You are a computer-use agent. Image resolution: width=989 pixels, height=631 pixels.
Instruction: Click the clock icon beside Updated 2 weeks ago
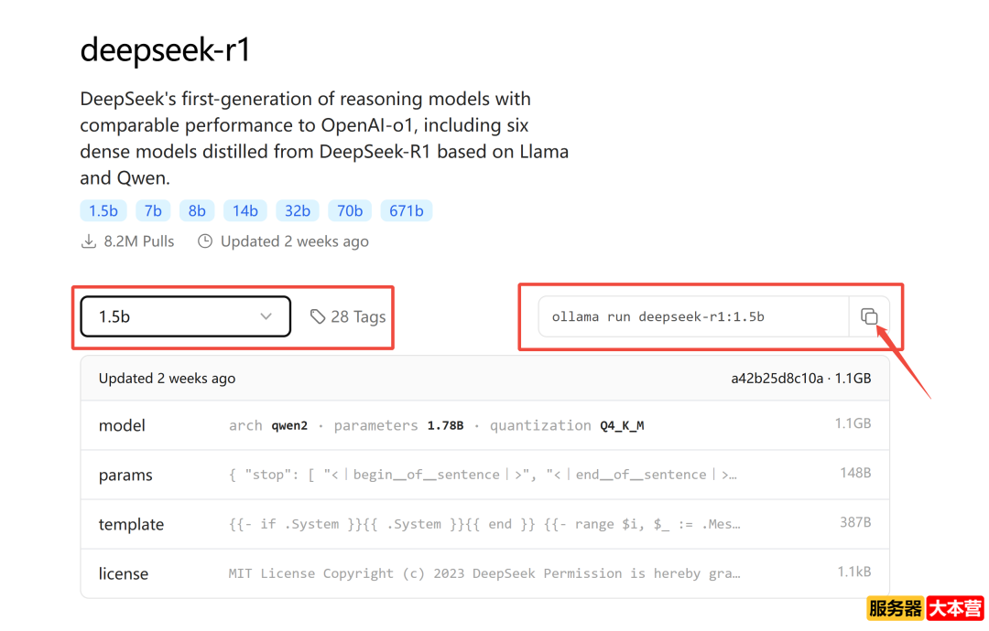tap(205, 241)
